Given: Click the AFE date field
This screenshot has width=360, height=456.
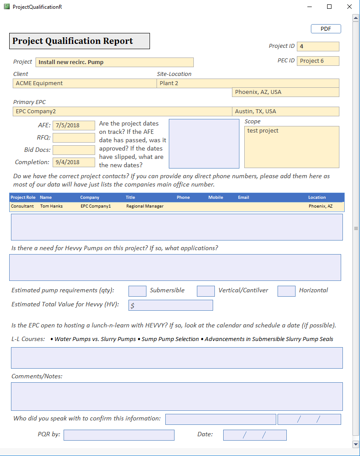Looking at the screenshot, I should pyautogui.click(x=74, y=126).
